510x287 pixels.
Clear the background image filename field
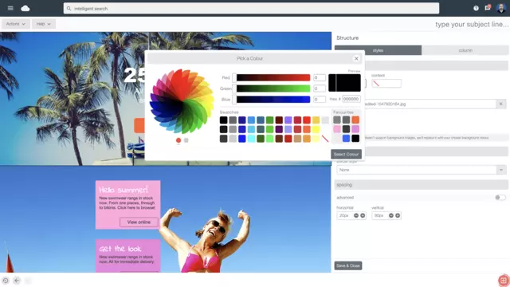coord(501,104)
